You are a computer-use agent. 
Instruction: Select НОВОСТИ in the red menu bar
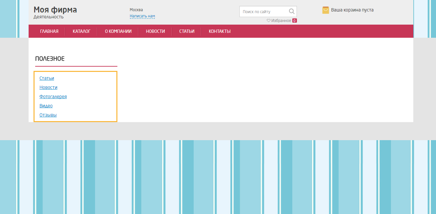pos(156,32)
